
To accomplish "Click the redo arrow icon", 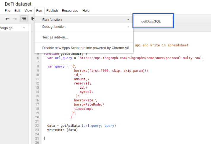I will point(15,19).
